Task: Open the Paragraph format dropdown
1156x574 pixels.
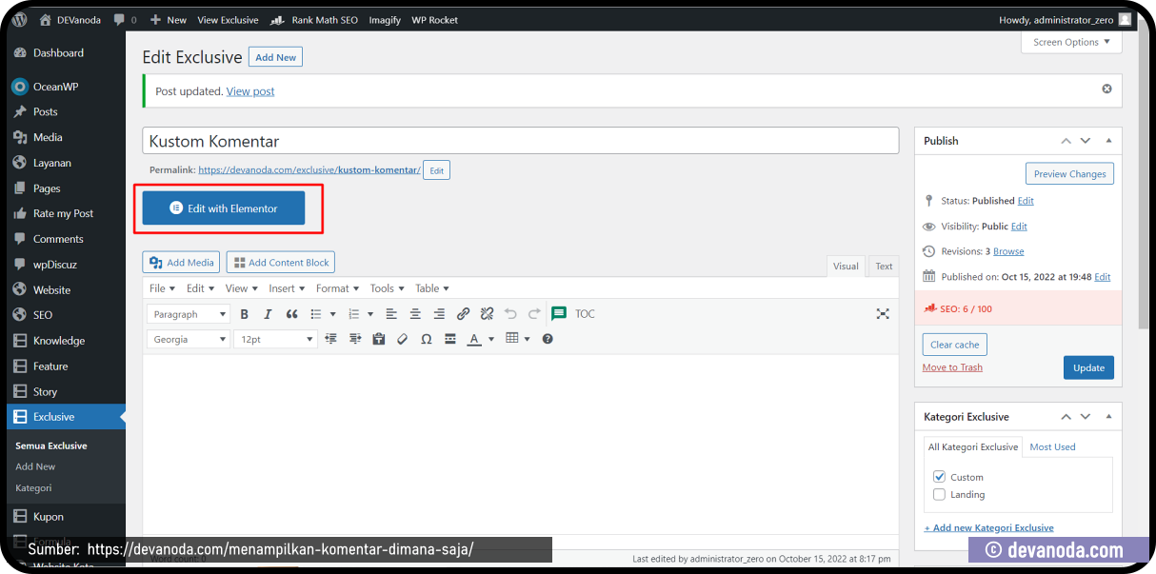Action: tap(189, 314)
